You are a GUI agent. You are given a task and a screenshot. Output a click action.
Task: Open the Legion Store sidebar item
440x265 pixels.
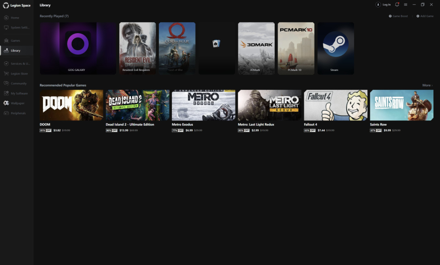16,73
